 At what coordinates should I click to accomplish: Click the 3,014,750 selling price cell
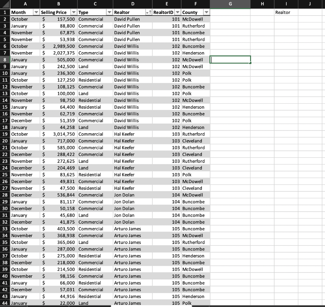59,134
